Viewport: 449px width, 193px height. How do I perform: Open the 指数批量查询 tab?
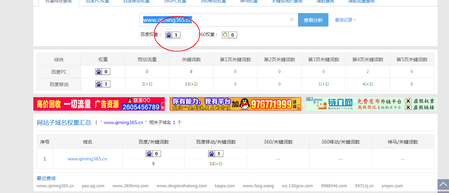pos(361,1)
